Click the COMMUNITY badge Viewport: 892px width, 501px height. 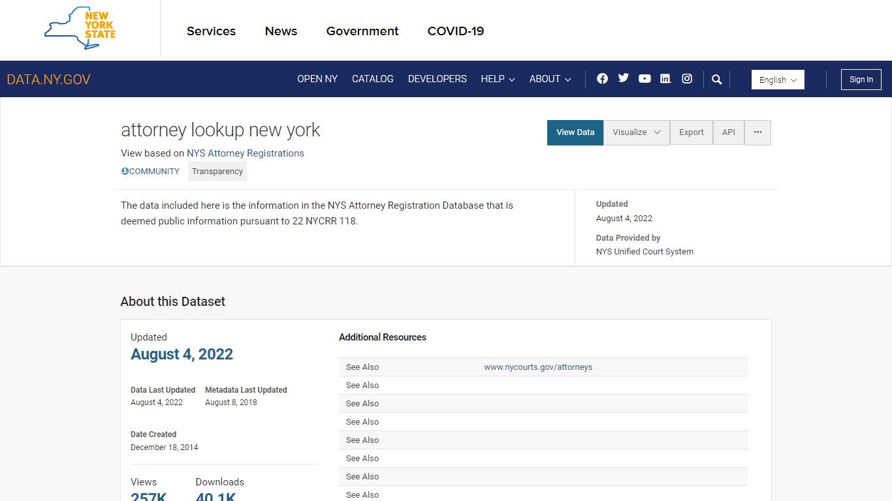point(150,172)
